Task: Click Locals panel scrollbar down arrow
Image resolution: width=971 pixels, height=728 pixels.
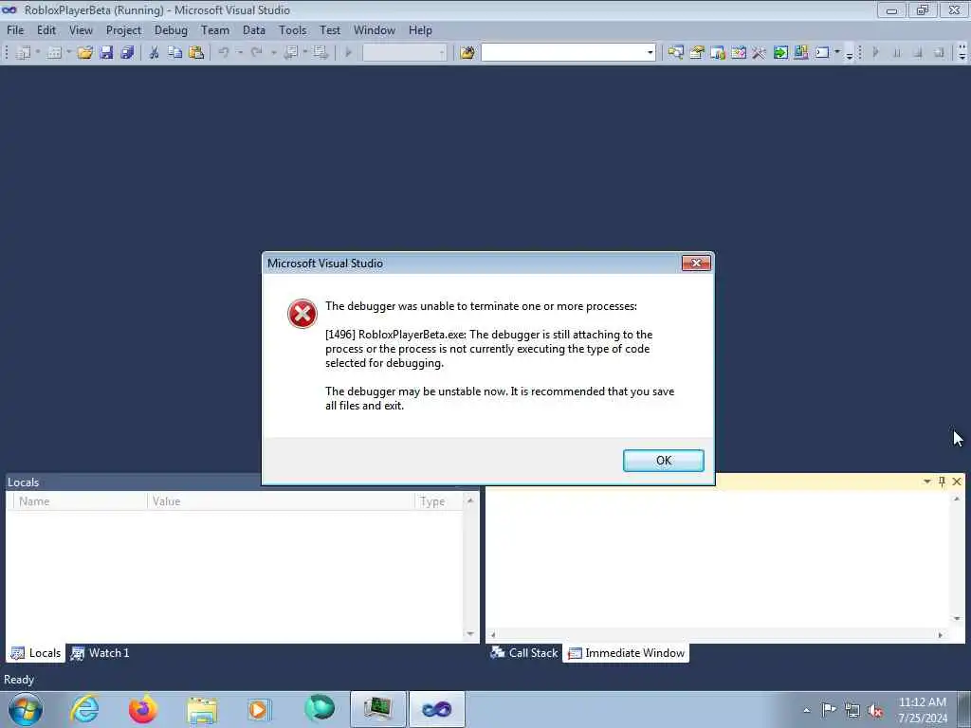Action: (x=470, y=633)
